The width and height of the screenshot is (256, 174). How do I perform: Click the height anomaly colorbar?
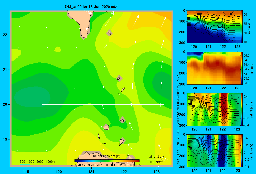point(107,161)
